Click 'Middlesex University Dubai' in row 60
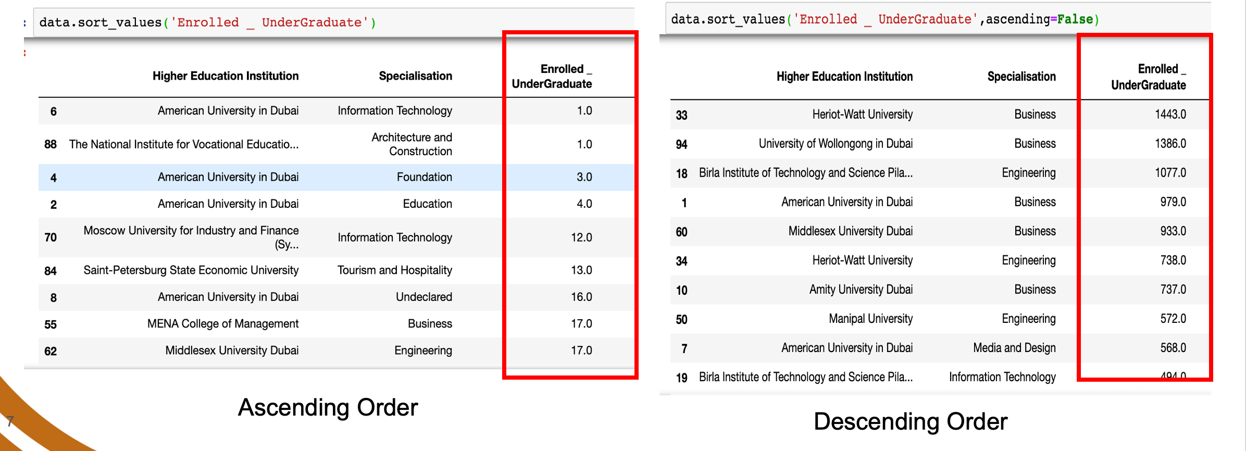This screenshot has width=1246, height=451. (x=851, y=231)
